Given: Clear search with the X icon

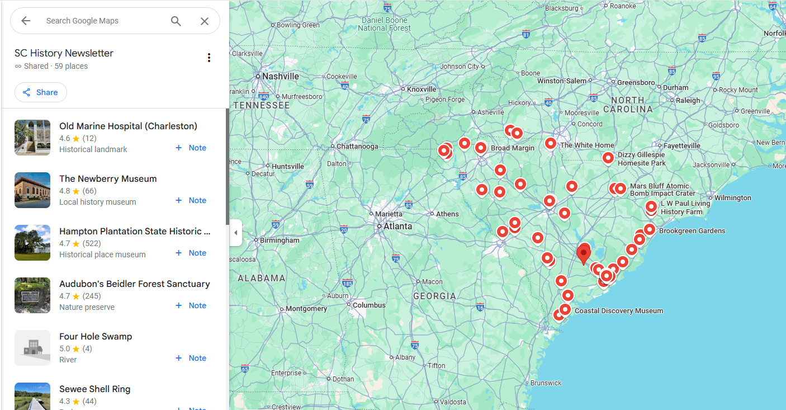Looking at the screenshot, I should click(x=205, y=21).
